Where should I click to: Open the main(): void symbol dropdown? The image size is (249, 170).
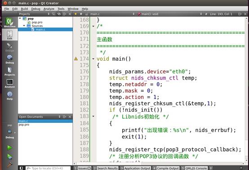click(170, 14)
